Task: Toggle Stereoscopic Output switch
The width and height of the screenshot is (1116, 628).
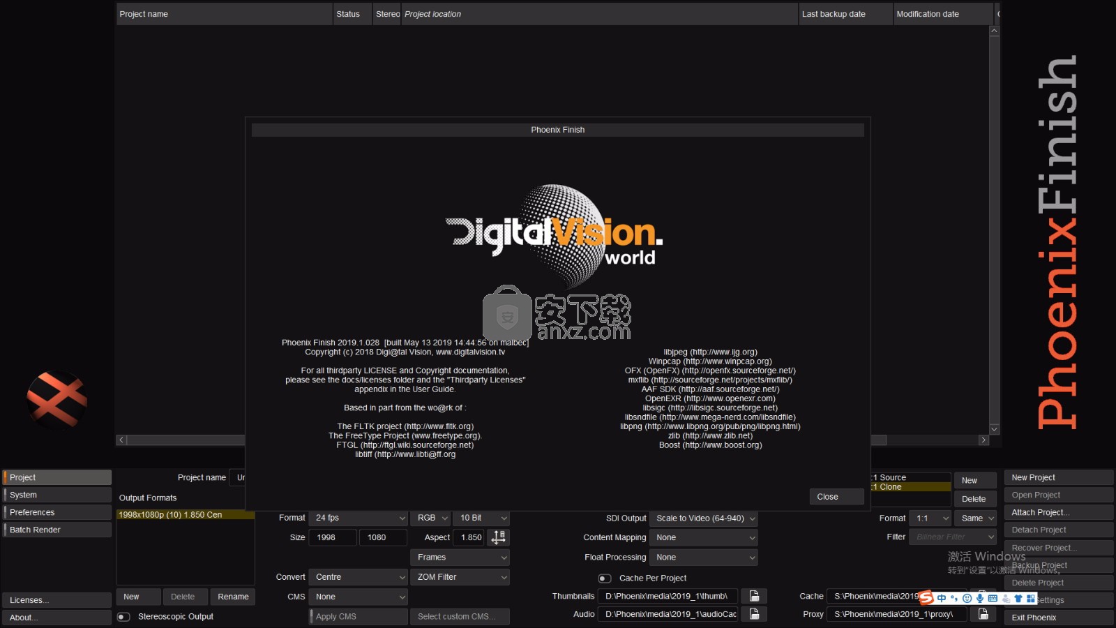Action: click(123, 617)
